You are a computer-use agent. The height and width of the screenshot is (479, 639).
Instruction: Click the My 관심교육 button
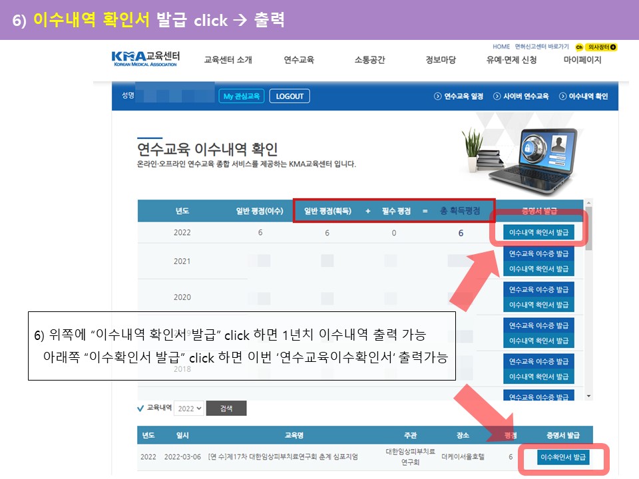point(241,96)
